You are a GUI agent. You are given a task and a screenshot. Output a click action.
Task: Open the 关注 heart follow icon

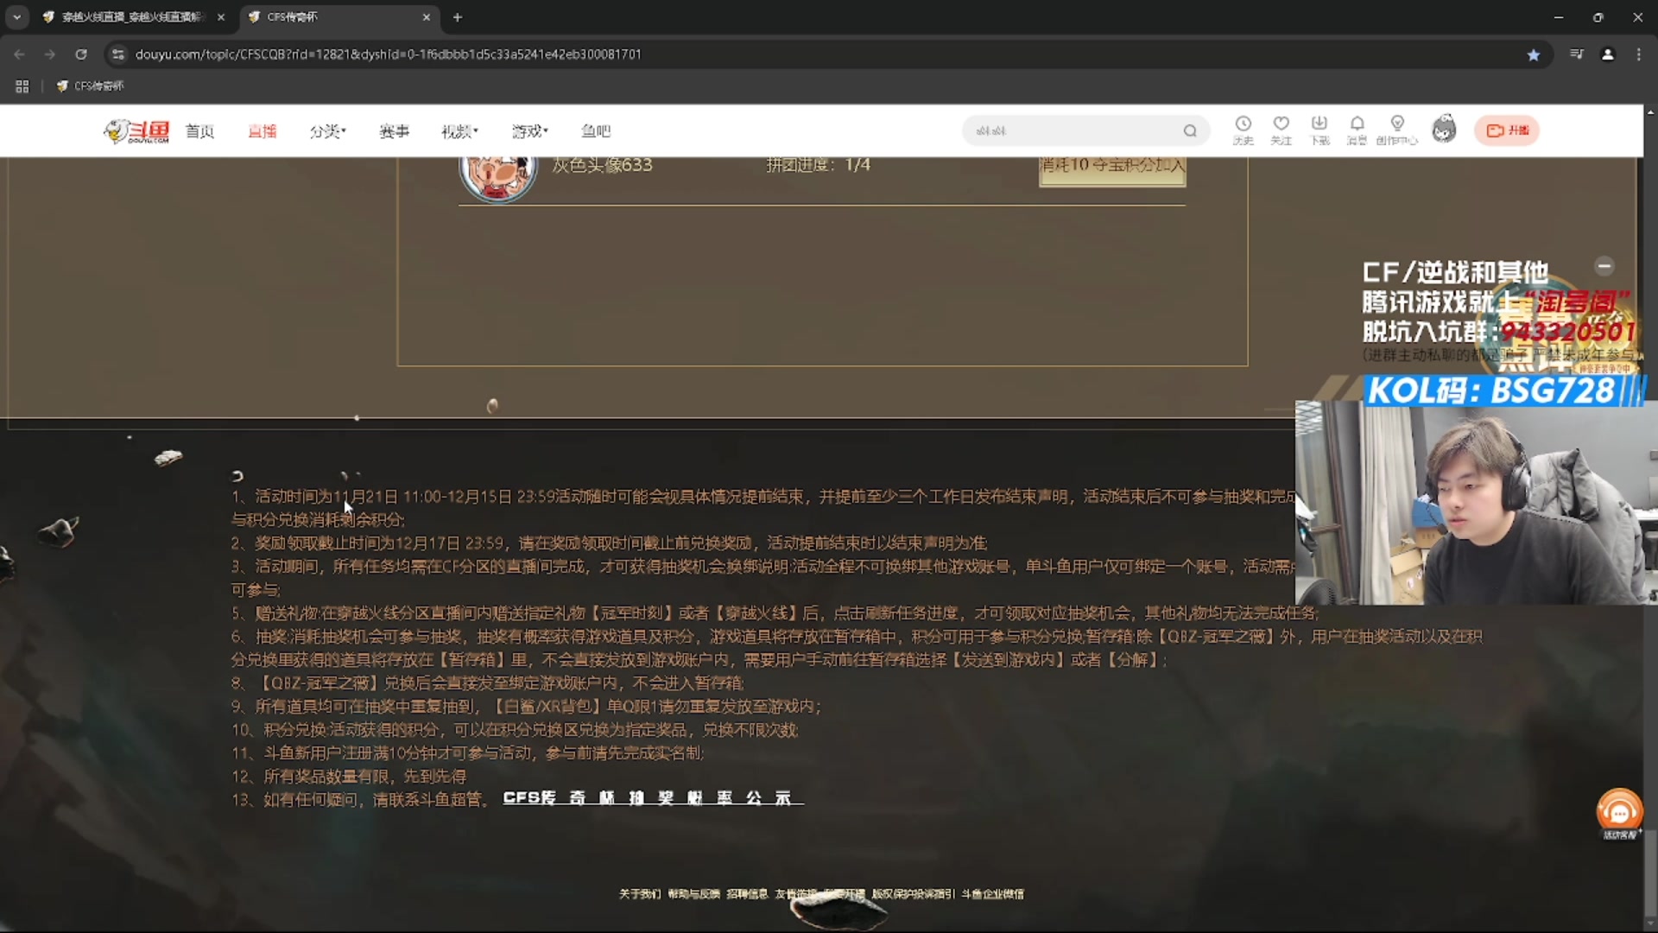pos(1281,130)
